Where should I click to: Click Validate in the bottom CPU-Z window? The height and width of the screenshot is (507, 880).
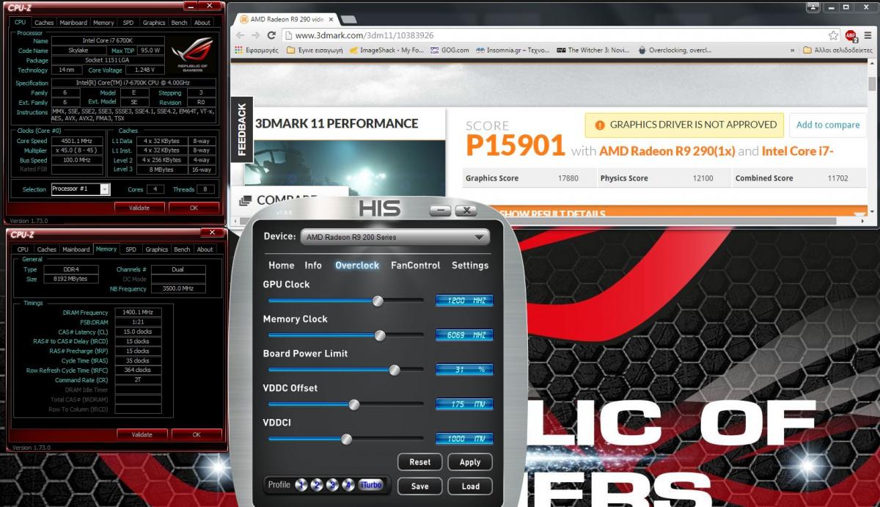tap(142, 434)
